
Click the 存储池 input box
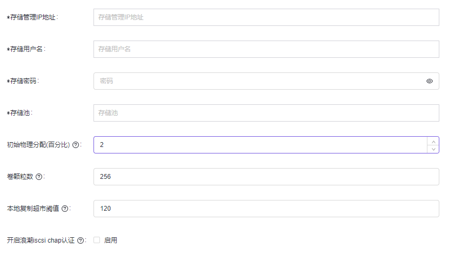pos(266,113)
